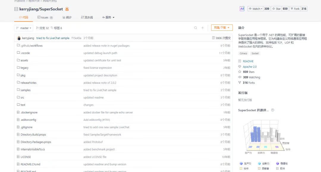Open the assets folder
The width and height of the screenshot is (321, 172).
tap(24, 60)
